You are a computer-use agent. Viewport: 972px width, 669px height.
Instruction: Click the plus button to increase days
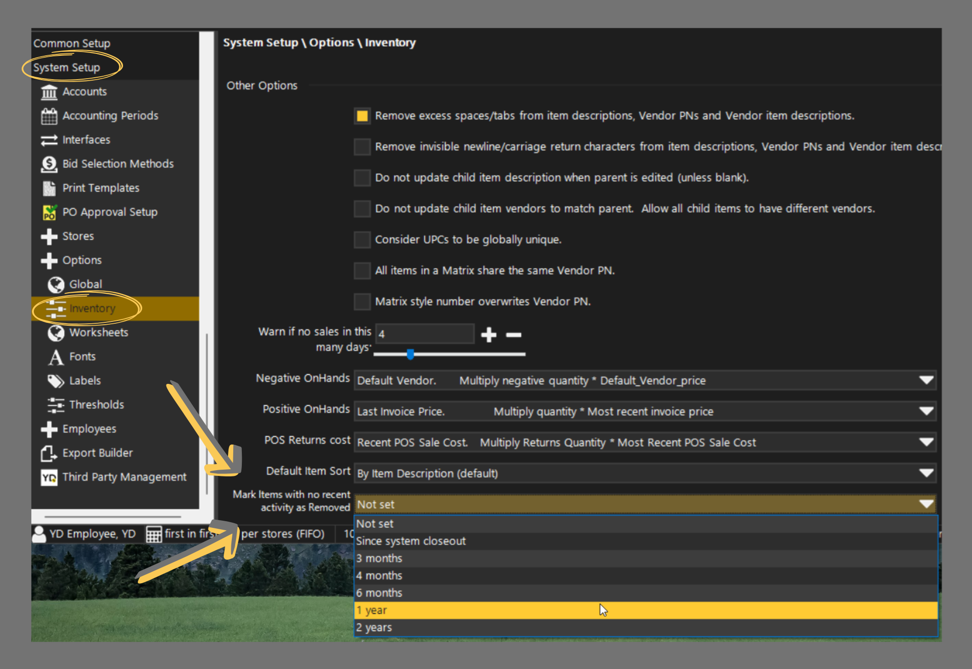(489, 335)
